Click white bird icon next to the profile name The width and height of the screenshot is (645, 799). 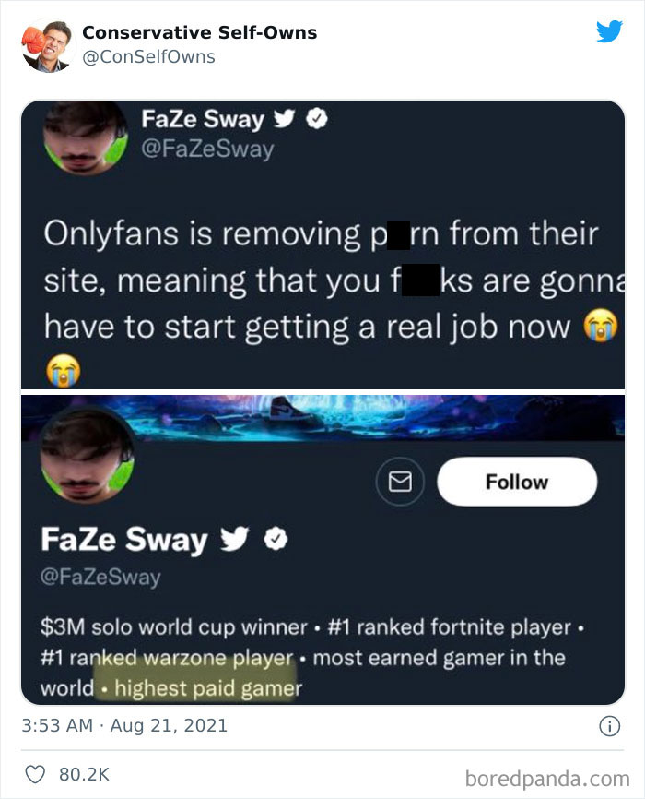[235, 539]
